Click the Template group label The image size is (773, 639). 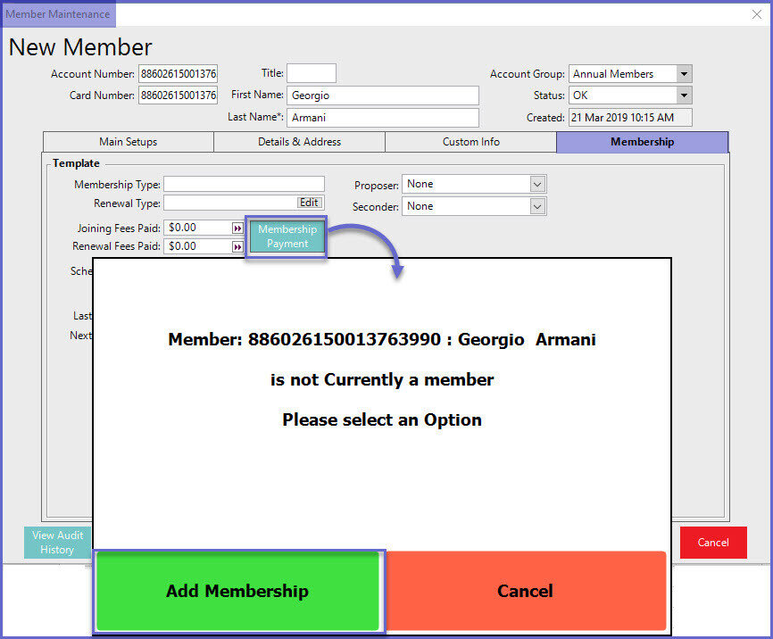click(76, 163)
